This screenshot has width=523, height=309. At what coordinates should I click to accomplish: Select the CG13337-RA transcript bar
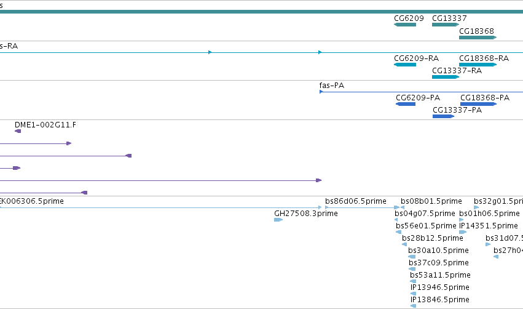(x=446, y=77)
